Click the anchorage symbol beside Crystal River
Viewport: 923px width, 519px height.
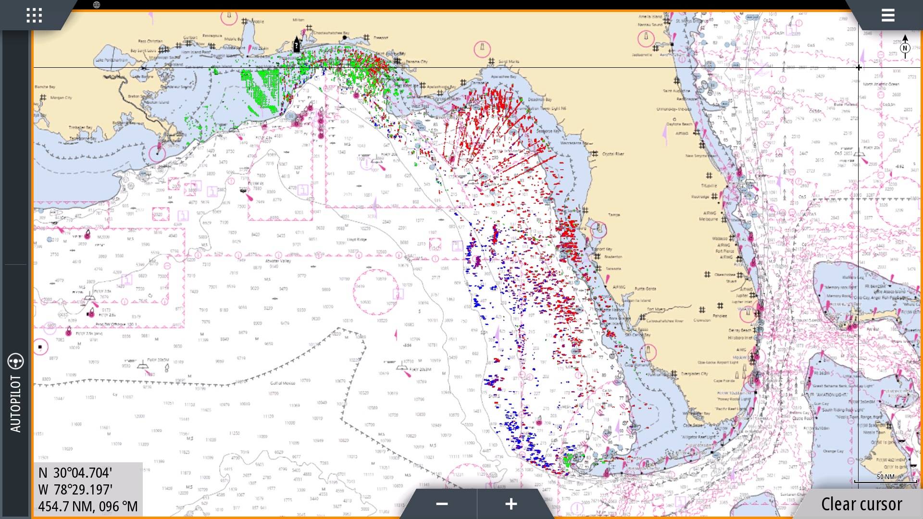(595, 154)
